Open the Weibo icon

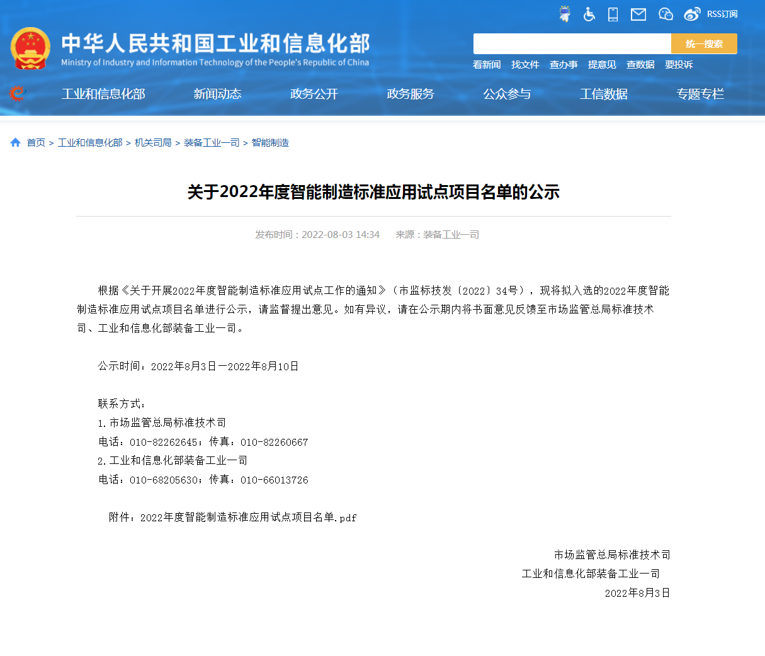point(693,14)
